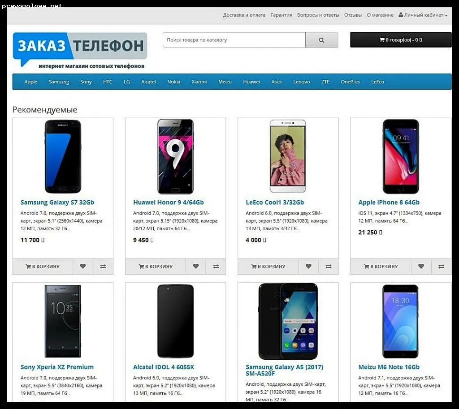
Task: Compare Huawei Honor 9 arrows icon
Action: (x=216, y=266)
